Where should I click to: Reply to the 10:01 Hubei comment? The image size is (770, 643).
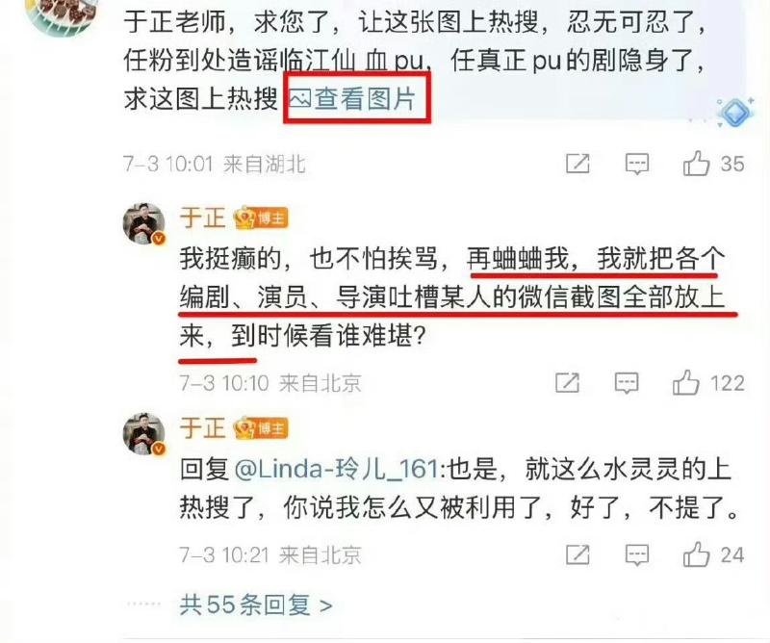[637, 164]
